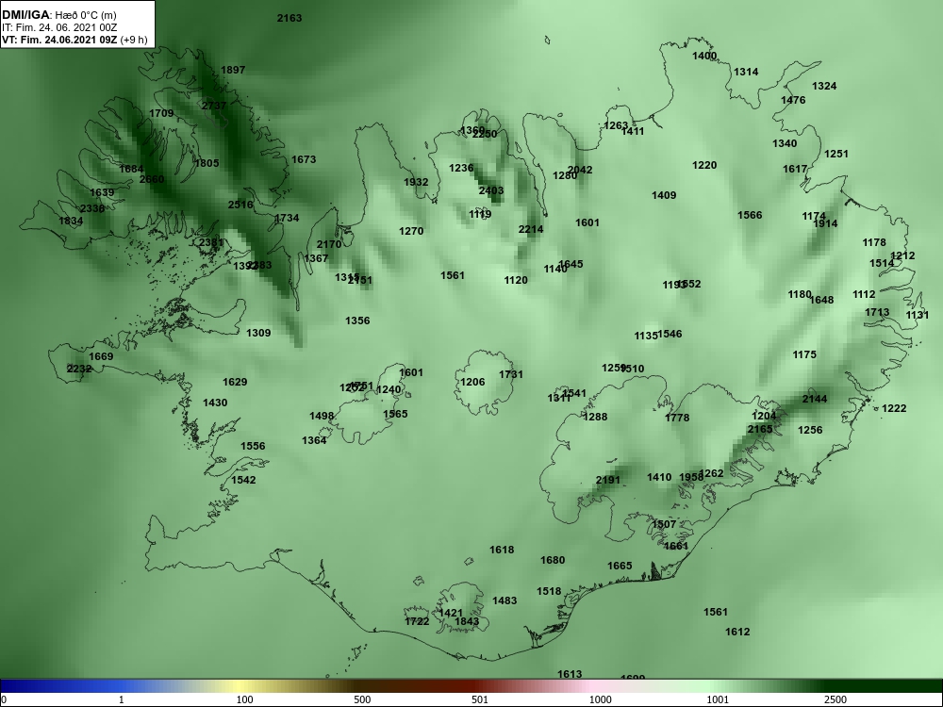943x707 pixels.
Task: Click the map value 1665
Action: click(620, 566)
